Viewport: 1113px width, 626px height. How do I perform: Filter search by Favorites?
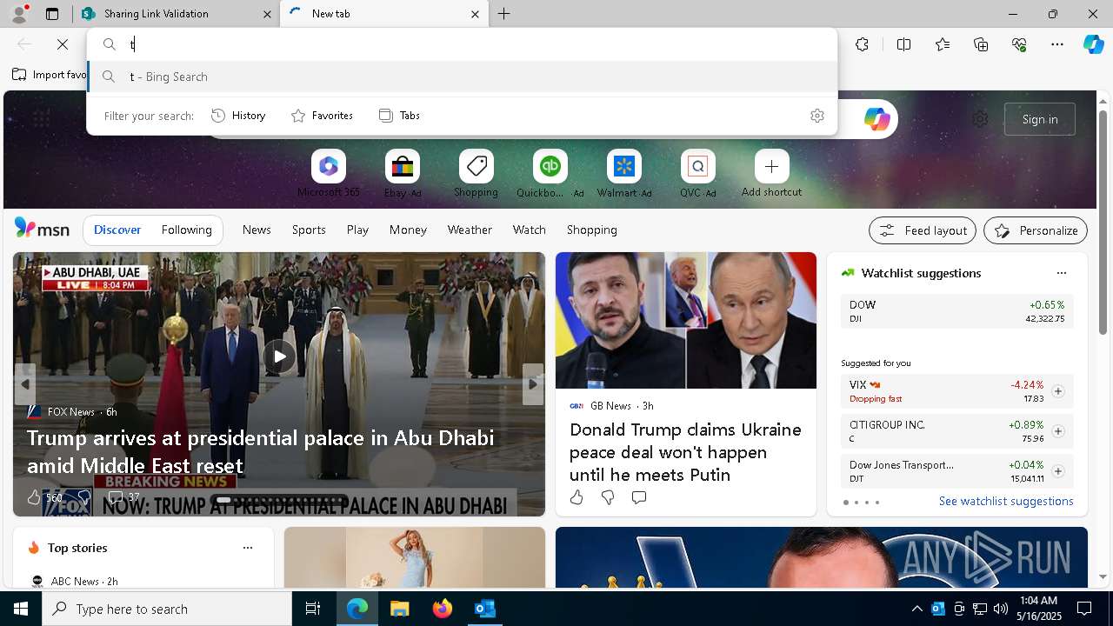[x=322, y=116]
